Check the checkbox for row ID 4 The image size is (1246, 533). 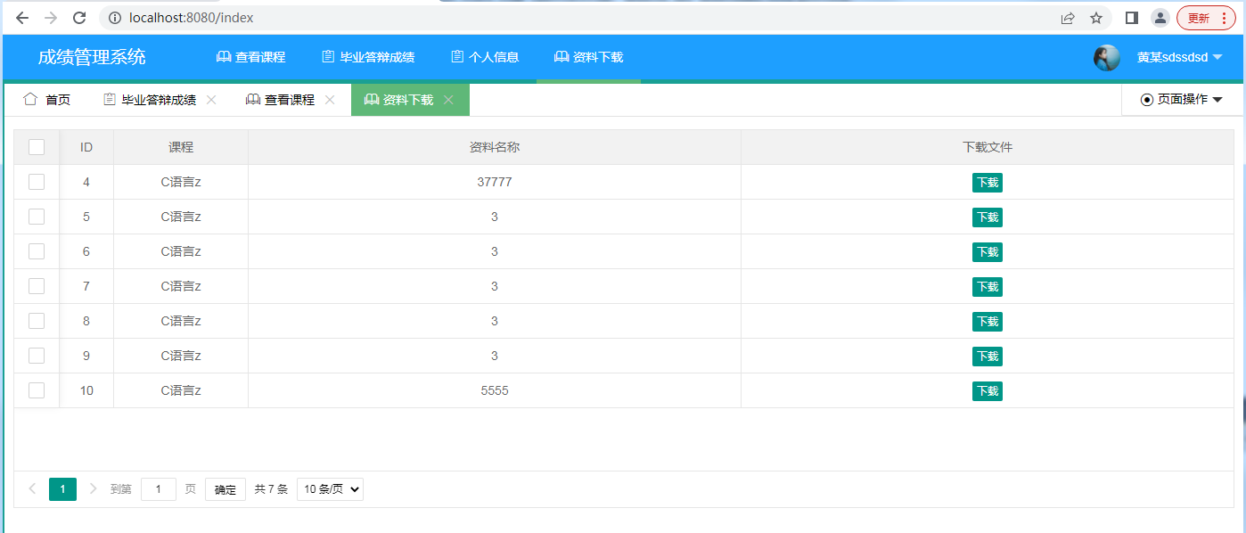pyautogui.click(x=37, y=182)
